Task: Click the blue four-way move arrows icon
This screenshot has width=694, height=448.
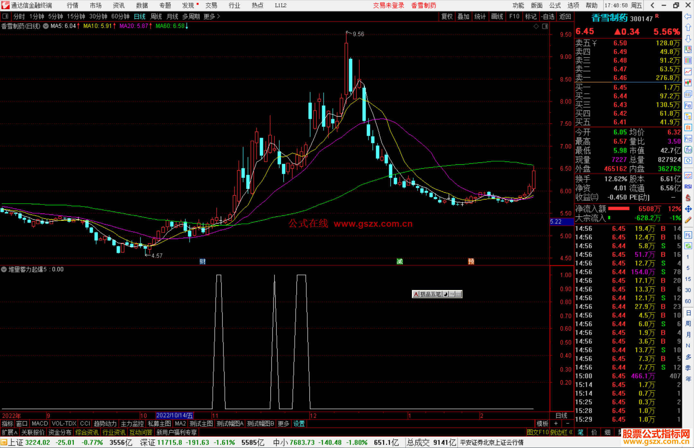Action: click(688, 209)
